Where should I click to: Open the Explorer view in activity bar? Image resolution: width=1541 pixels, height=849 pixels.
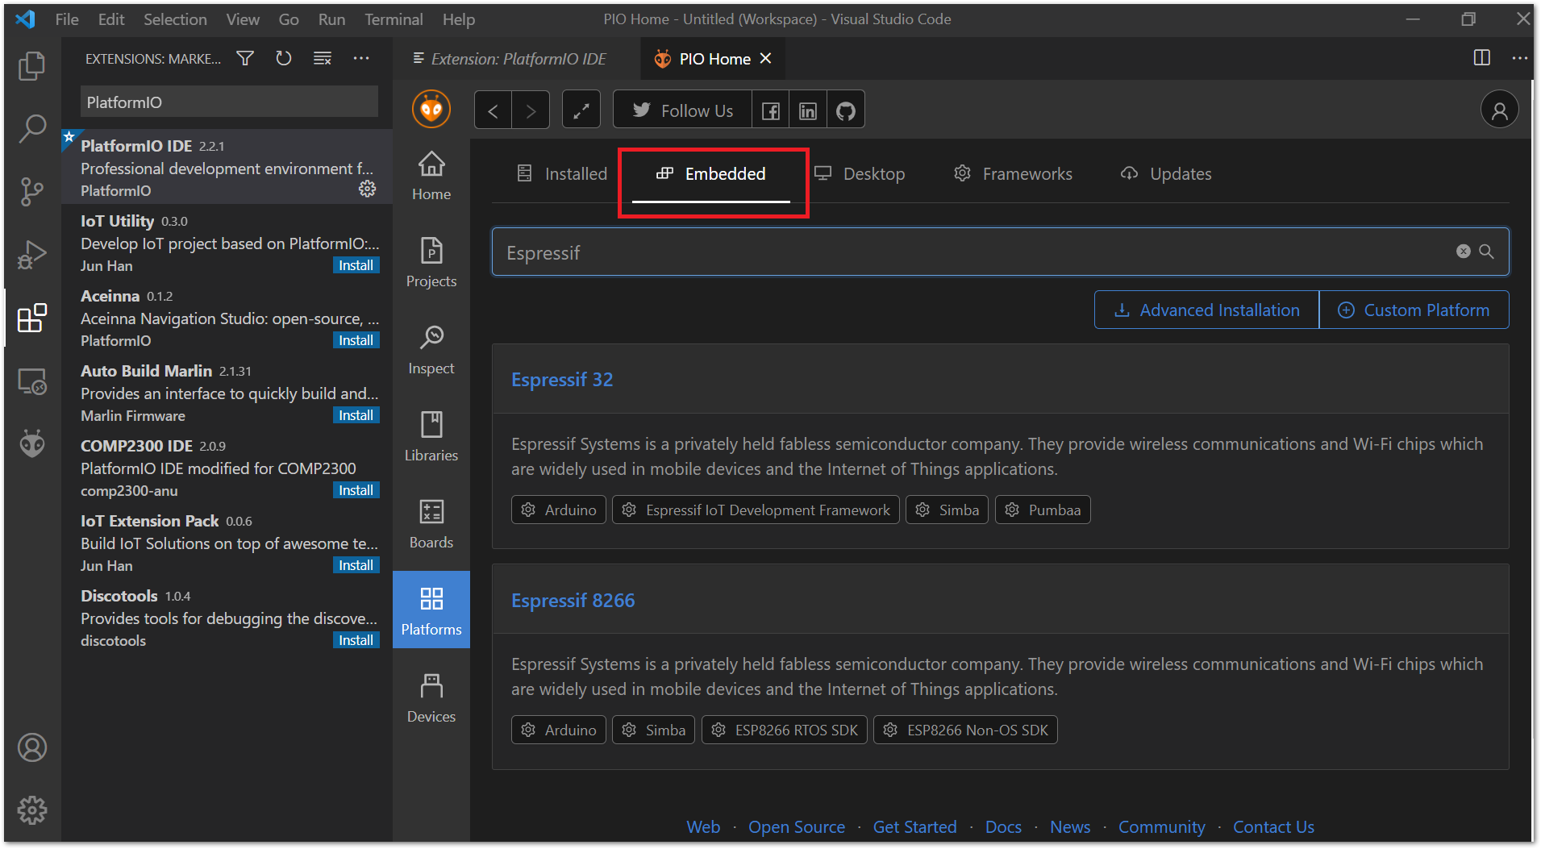(31, 65)
